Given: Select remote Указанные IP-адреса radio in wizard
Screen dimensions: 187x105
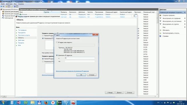Looking at the screenshot, I should coord(43,62).
